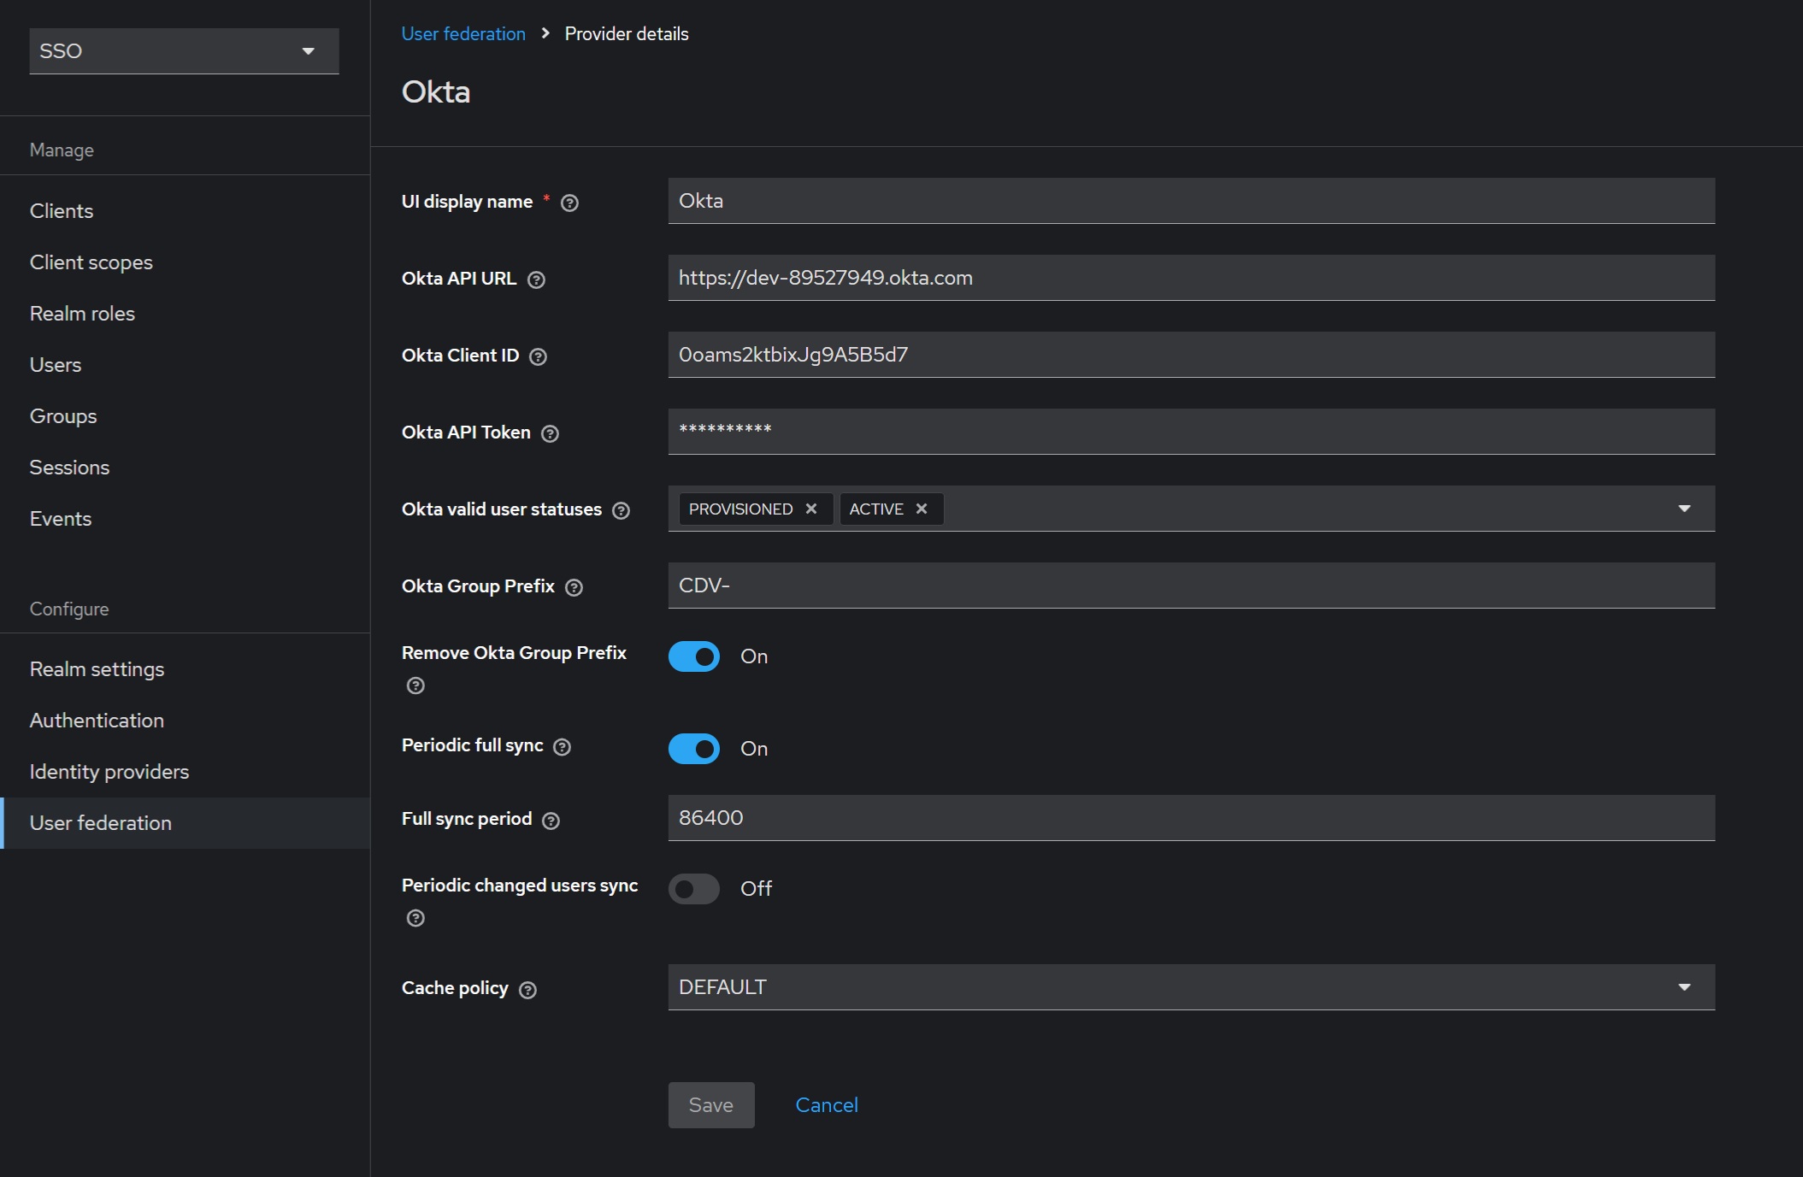The width and height of the screenshot is (1803, 1177).
Task: Expand Okta valid user statuses dropdown arrow
Action: coord(1684,509)
